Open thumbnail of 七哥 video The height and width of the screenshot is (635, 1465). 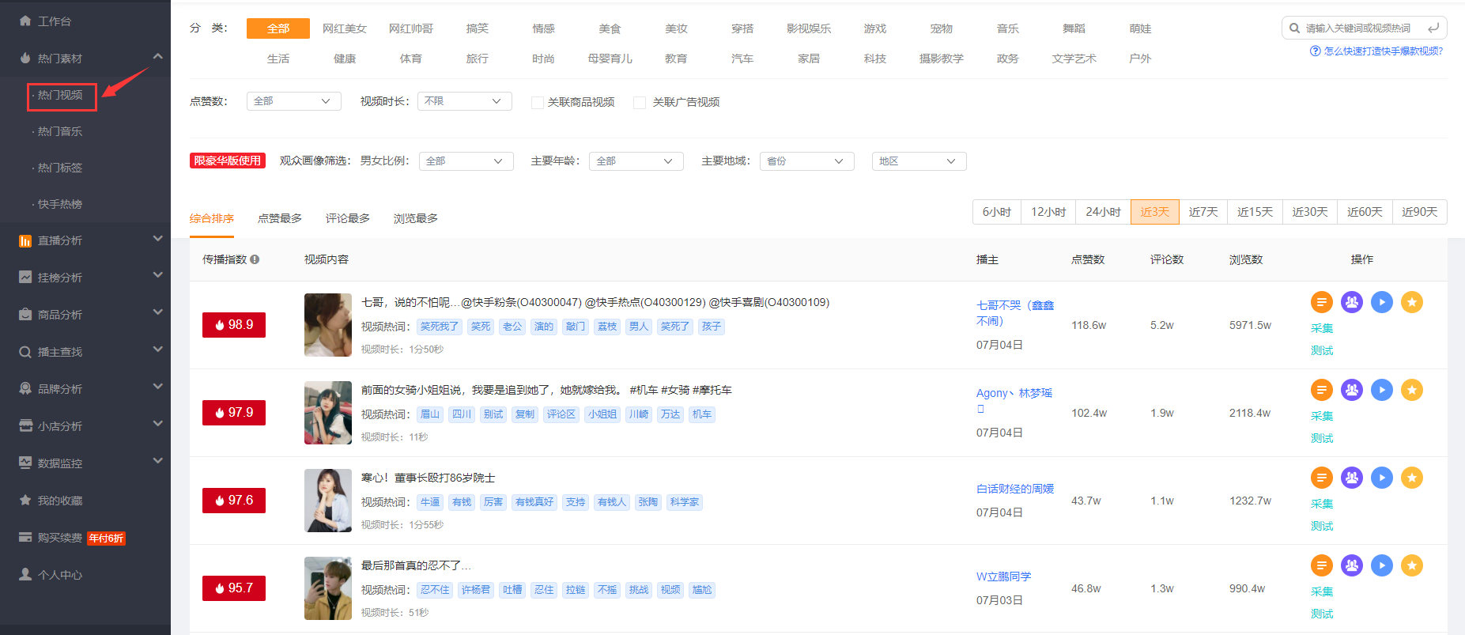click(328, 325)
